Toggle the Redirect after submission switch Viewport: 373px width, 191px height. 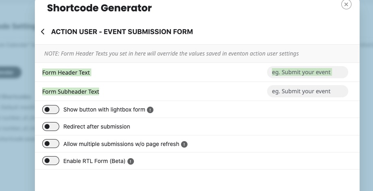point(51,127)
